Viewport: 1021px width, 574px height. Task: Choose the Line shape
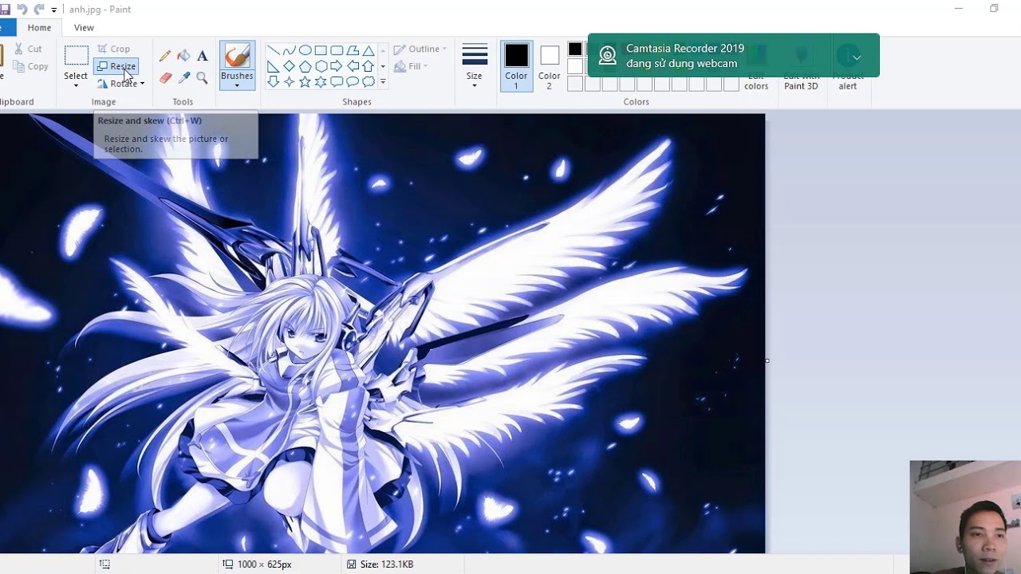point(273,50)
